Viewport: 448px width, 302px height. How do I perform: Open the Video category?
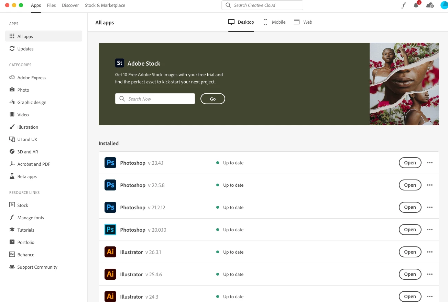pos(44,115)
